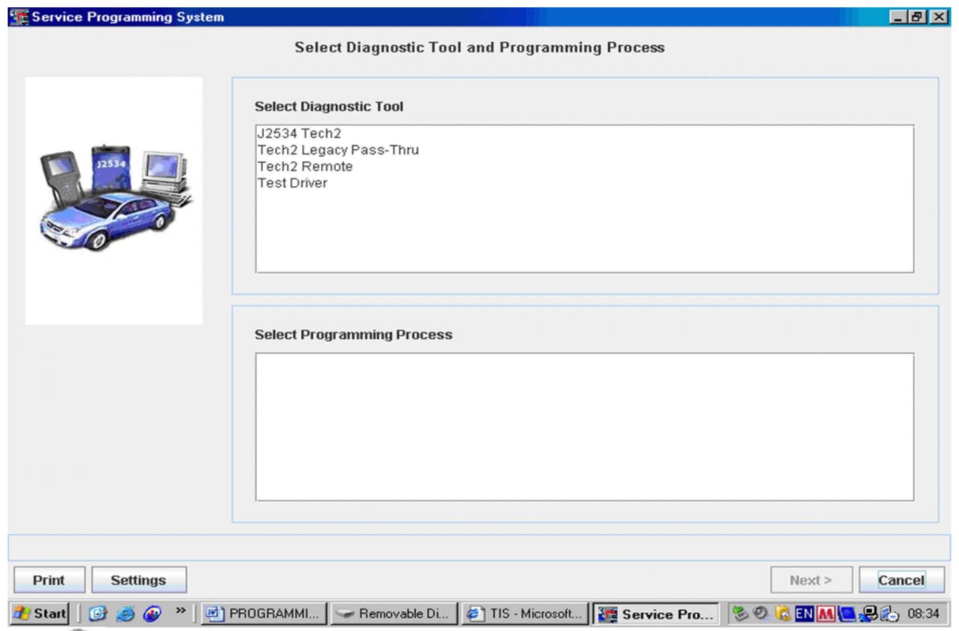Choose Tech2 Legacy Pass-Thru from list
Screen dimensions: 959x631
338,150
